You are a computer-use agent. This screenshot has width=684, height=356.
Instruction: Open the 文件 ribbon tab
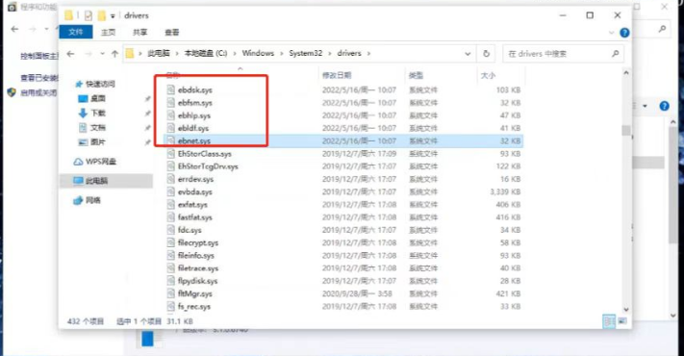click(75, 33)
